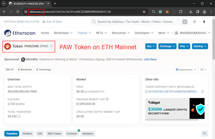The height and width of the screenshot is (139, 215).
Task: Click the Join Now sponsored link
Action: click(x=150, y=59)
